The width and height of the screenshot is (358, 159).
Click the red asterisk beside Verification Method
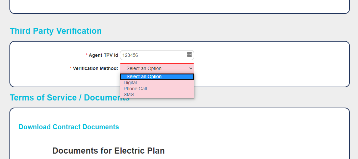pyautogui.click(x=71, y=68)
